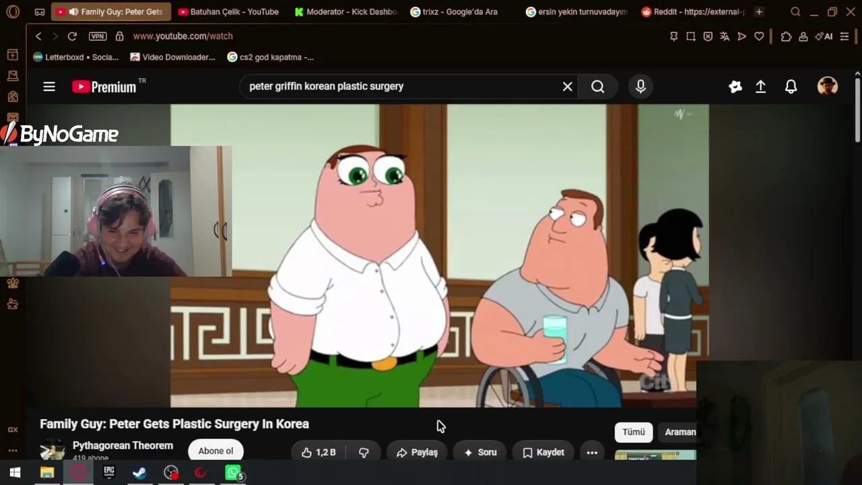Image resolution: width=862 pixels, height=485 pixels.
Task: Open the player send arrow icon
Action: coord(741,36)
